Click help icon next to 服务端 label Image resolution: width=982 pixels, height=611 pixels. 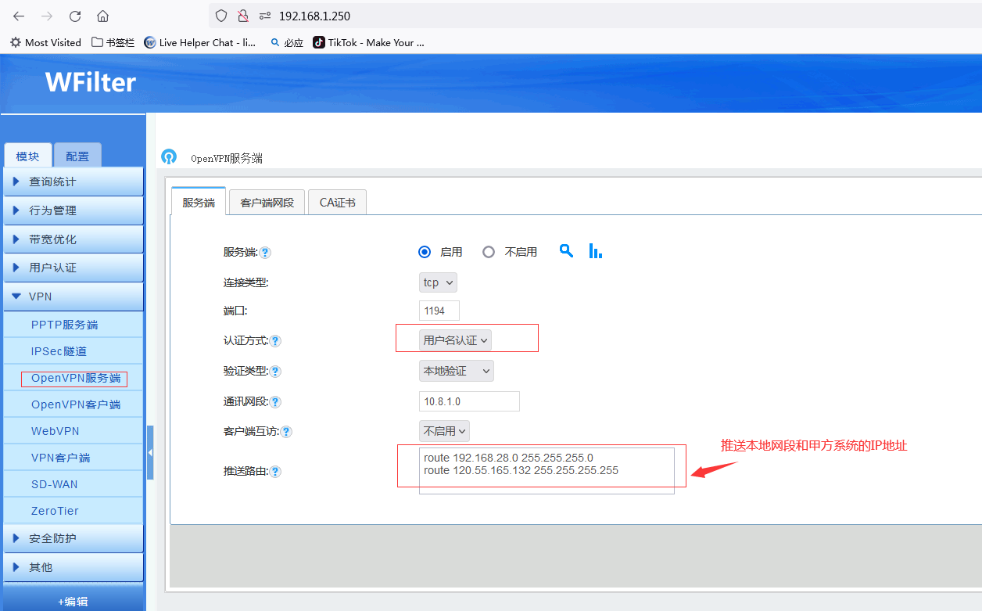tap(265, 253)
